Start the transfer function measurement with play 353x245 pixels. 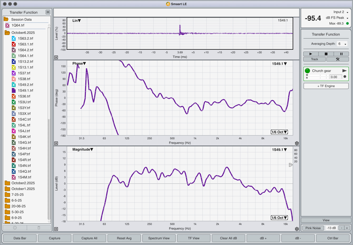311,54
